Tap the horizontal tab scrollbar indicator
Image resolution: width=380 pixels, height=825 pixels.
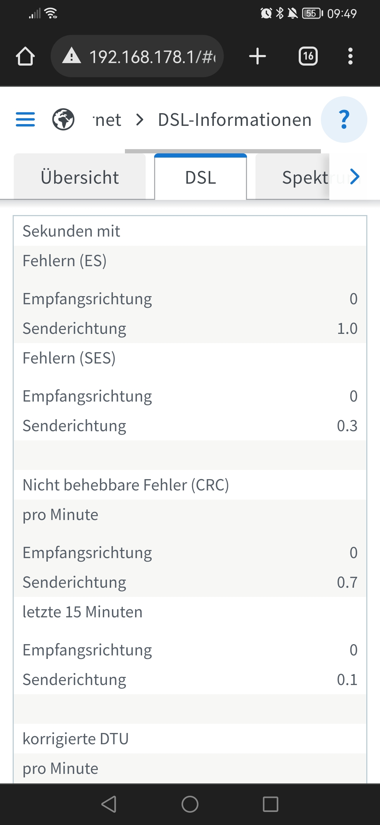point(223,151)
